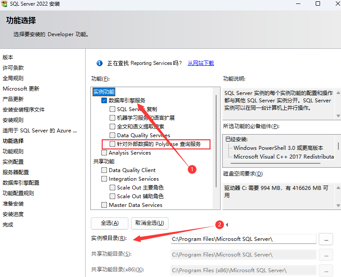The image size is (341, 277).
Task: Click the SQL Server installer title bar icon
Action: click(x=5, y=4)
